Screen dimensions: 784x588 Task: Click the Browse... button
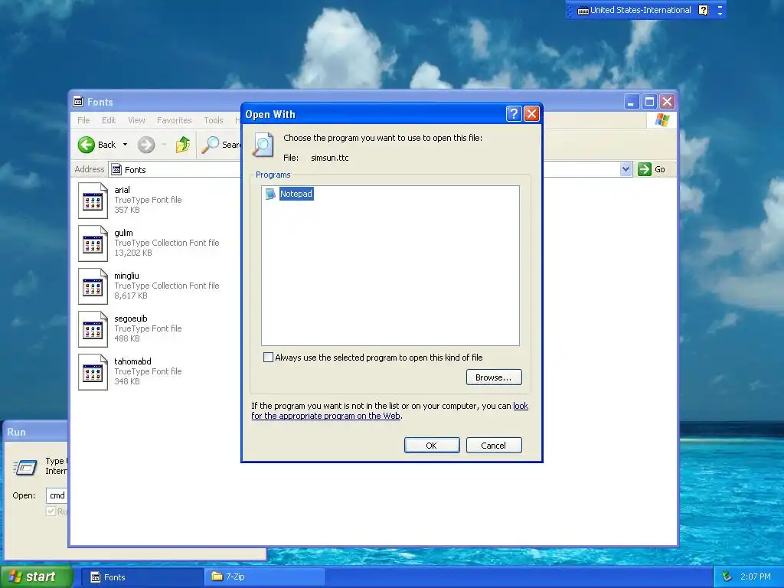point(494,377)
